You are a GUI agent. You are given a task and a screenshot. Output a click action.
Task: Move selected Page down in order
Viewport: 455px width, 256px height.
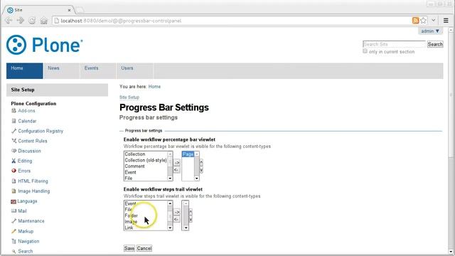click(x=201, y=170)
